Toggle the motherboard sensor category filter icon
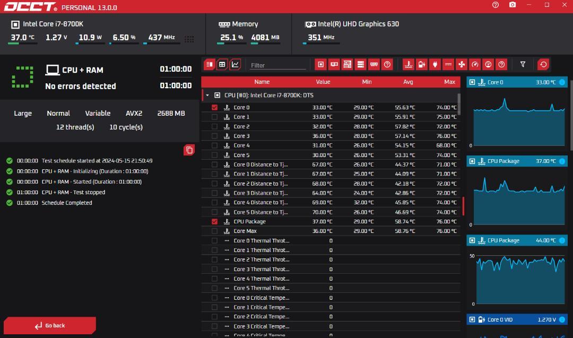Screen dimensions: 573x338 [x=347, y=65]
